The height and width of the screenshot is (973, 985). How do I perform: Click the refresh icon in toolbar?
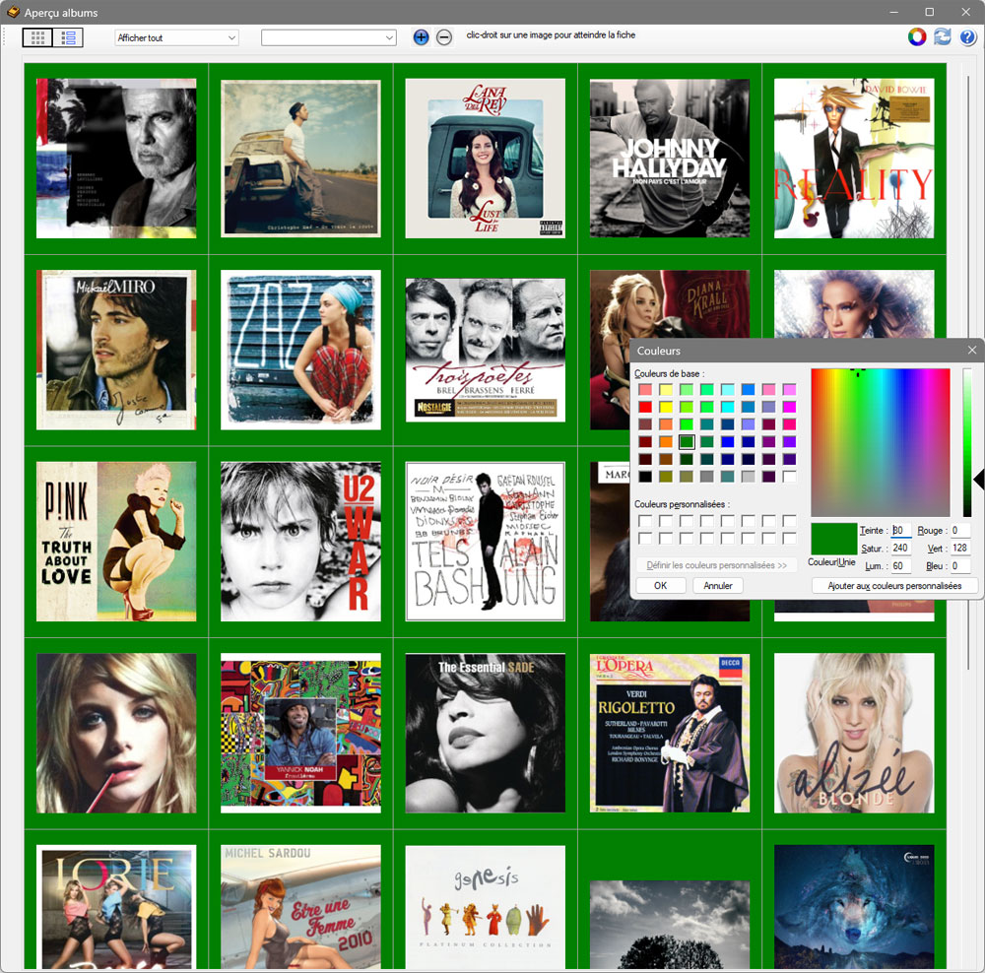(943, 37)
